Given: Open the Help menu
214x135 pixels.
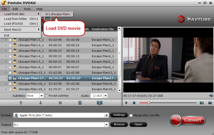Looking at the screenshot, I should pos(40,9).
